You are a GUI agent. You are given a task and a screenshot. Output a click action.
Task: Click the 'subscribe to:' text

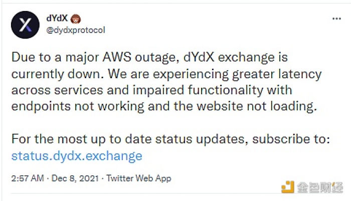pos(291,139)
